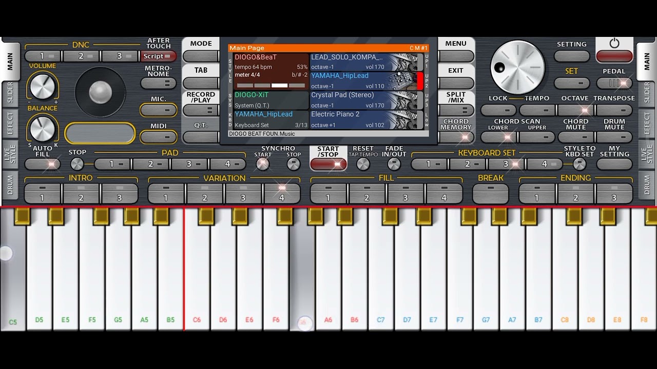Switch to right Slider tab
Viewport: 657px width, 369px height.
point(647,93)
